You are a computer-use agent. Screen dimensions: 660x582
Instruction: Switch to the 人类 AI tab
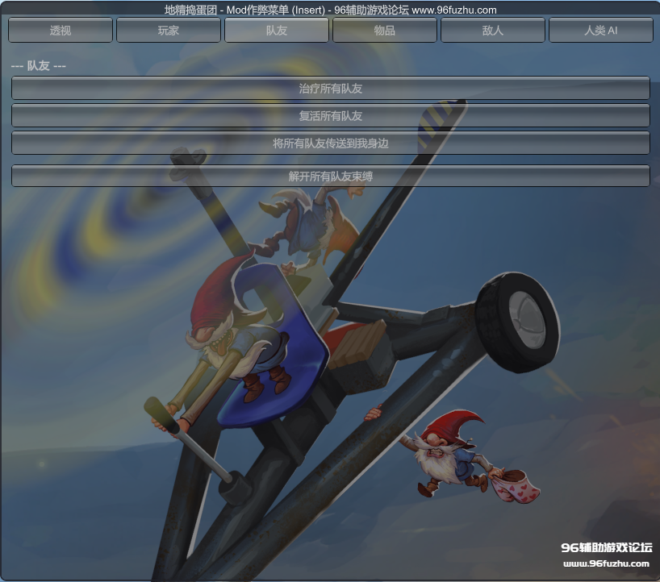pos(601,31)
